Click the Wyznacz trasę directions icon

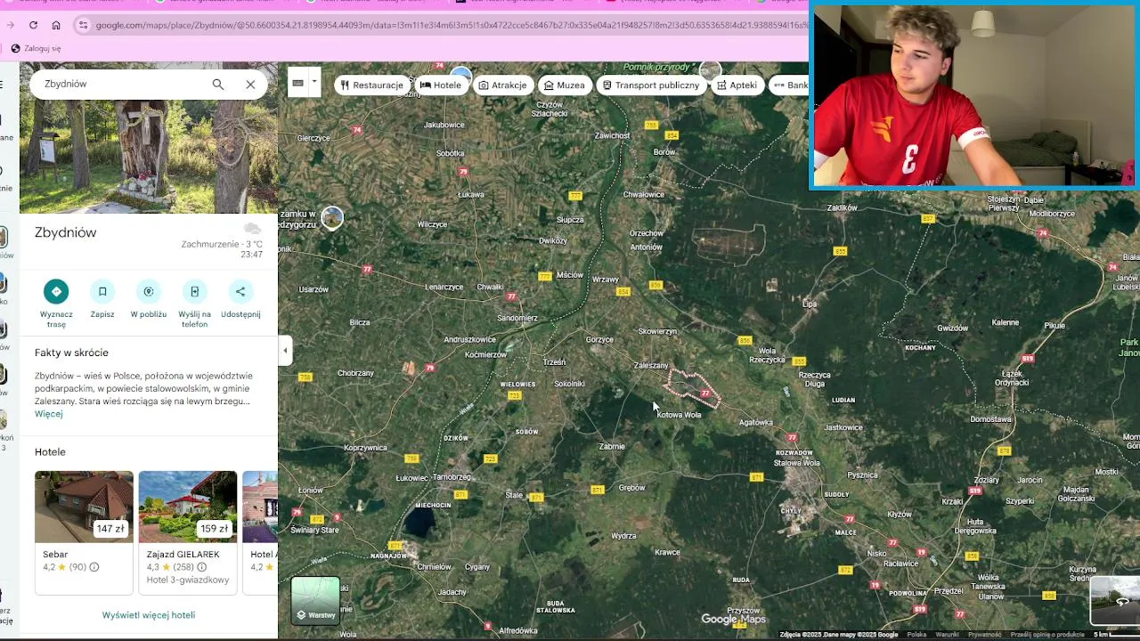click(56, 291)
